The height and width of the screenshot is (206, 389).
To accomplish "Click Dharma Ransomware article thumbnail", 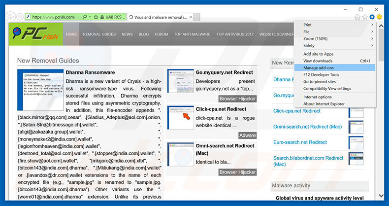I will pos(40,90).
